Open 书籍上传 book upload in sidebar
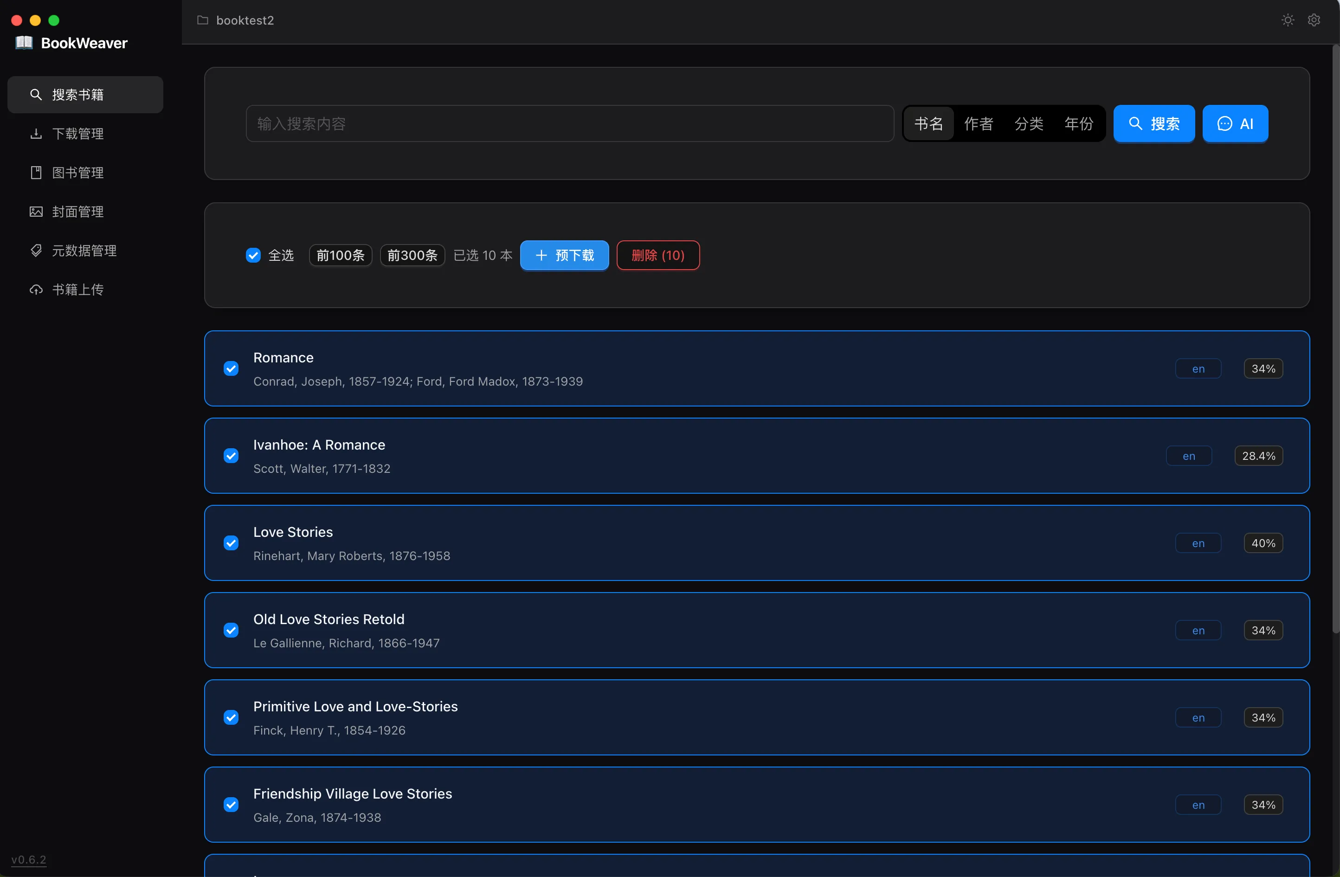The width and height of the screenshot is (1340, 877). point(77,290)
